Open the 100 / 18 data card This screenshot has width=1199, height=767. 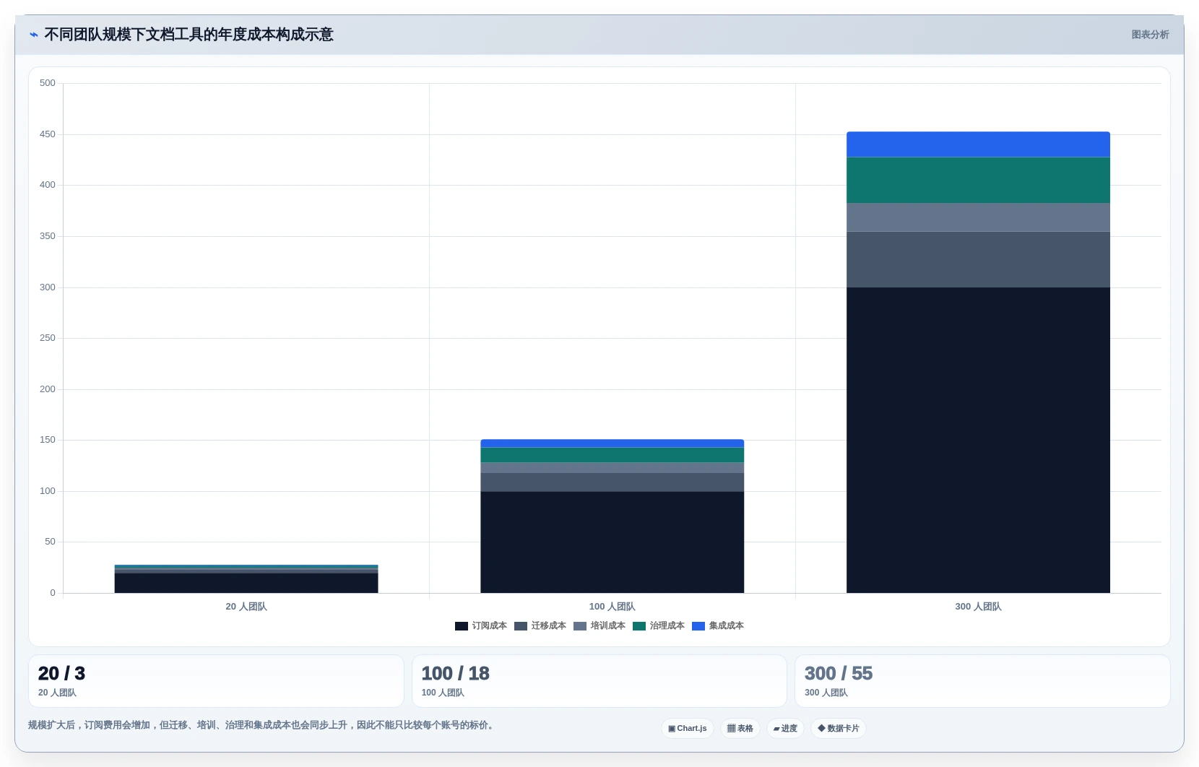click(599, 681)
